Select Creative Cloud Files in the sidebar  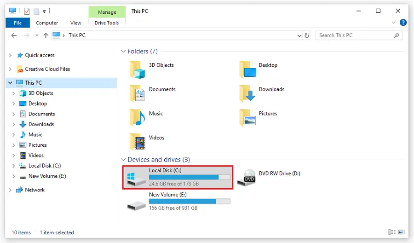coord(47,69)
